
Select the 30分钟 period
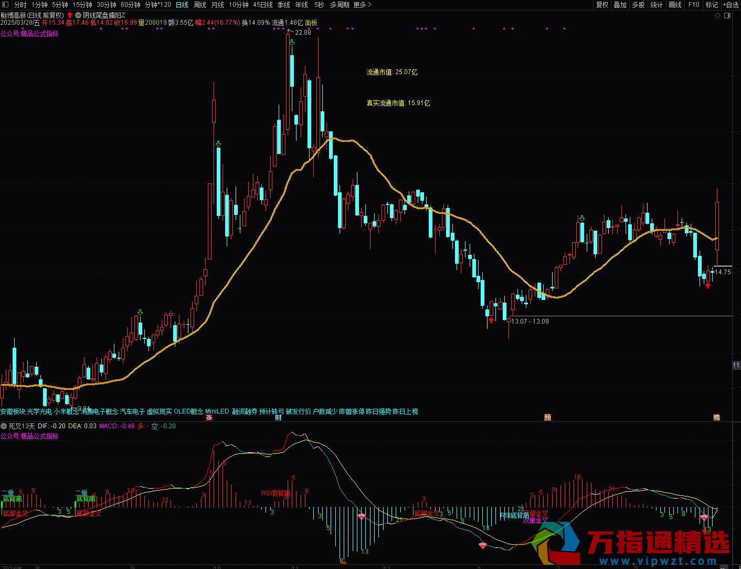click(107, 5)
